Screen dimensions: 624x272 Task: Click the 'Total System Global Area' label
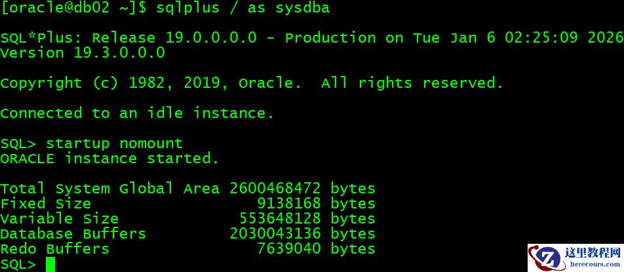pos(109,189)
